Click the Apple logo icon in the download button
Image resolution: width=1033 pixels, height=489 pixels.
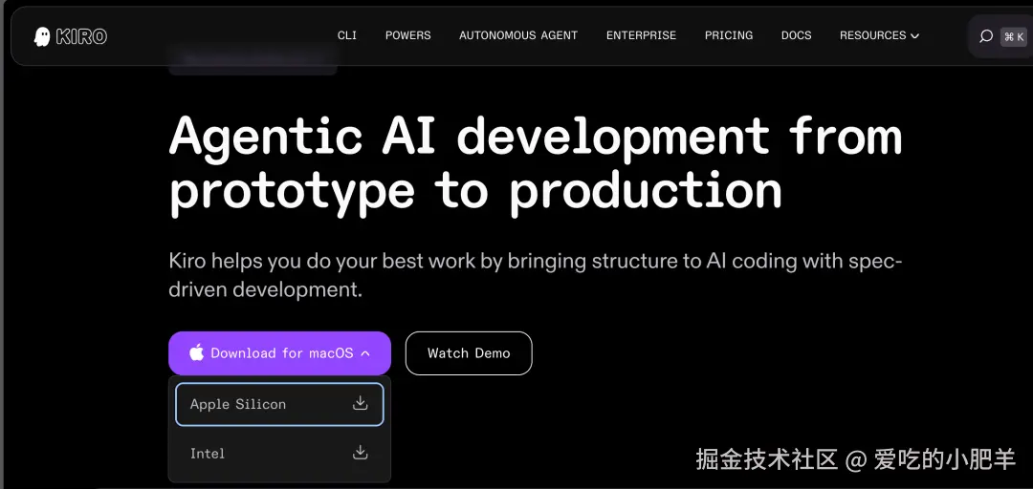point(196,352)
